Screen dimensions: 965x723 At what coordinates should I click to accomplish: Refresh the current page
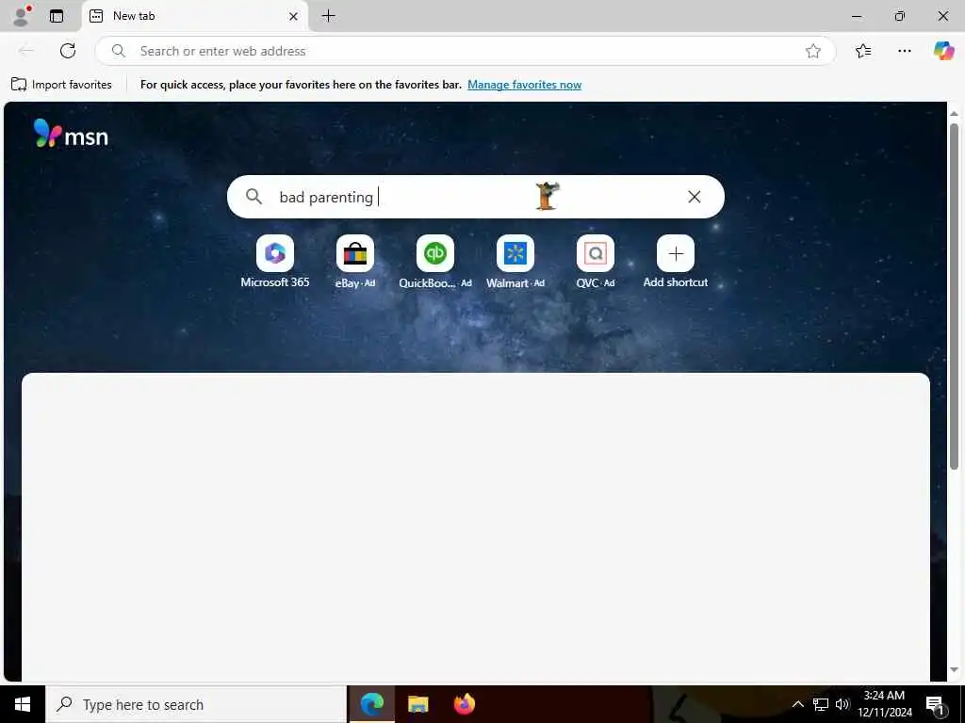[68, 51]
